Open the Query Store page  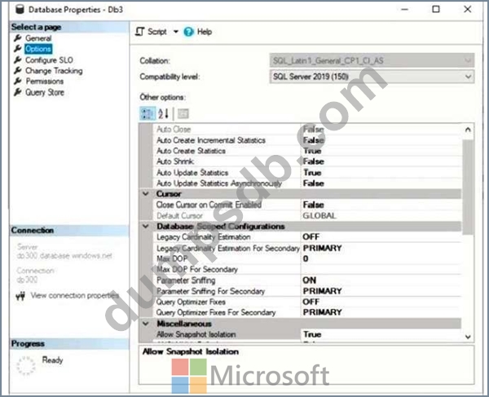point(44,93)
